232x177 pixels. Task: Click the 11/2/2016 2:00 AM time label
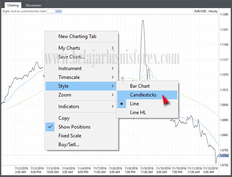click(x=22, y=170)
